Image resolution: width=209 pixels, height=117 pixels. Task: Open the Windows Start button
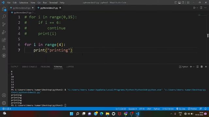(x=72, y=114)
